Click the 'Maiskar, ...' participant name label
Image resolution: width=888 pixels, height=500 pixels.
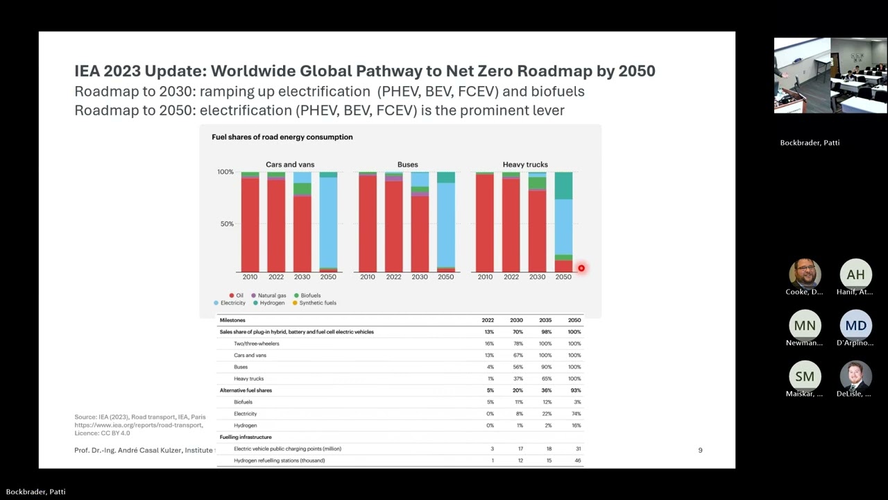(x=804, y=394)
